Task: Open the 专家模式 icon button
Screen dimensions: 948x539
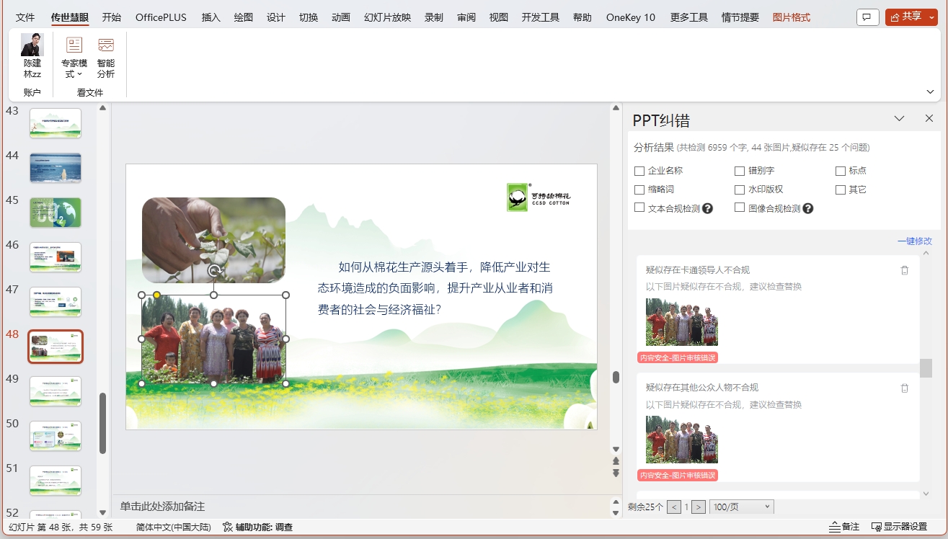Action: 74,57
